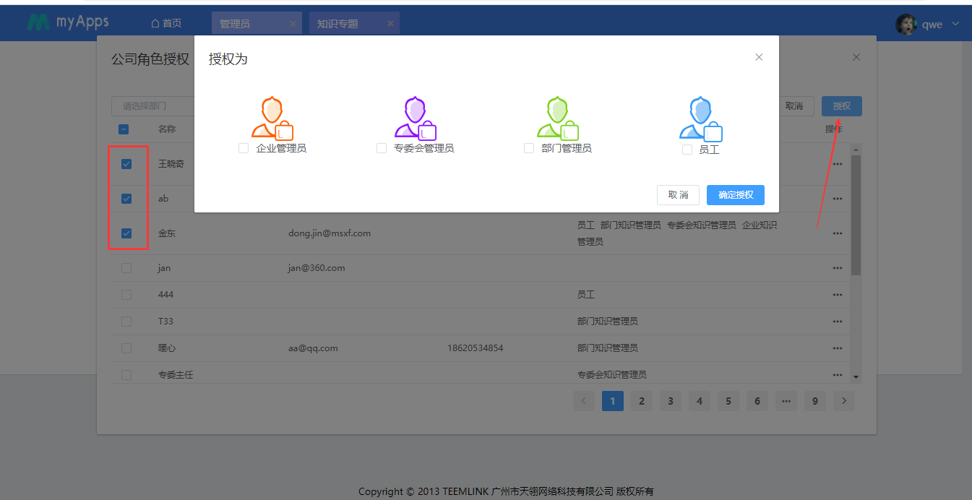This screenshot has height=500, width=972.
Task: Click the qwe user avatar
Action: pos(906,24)
